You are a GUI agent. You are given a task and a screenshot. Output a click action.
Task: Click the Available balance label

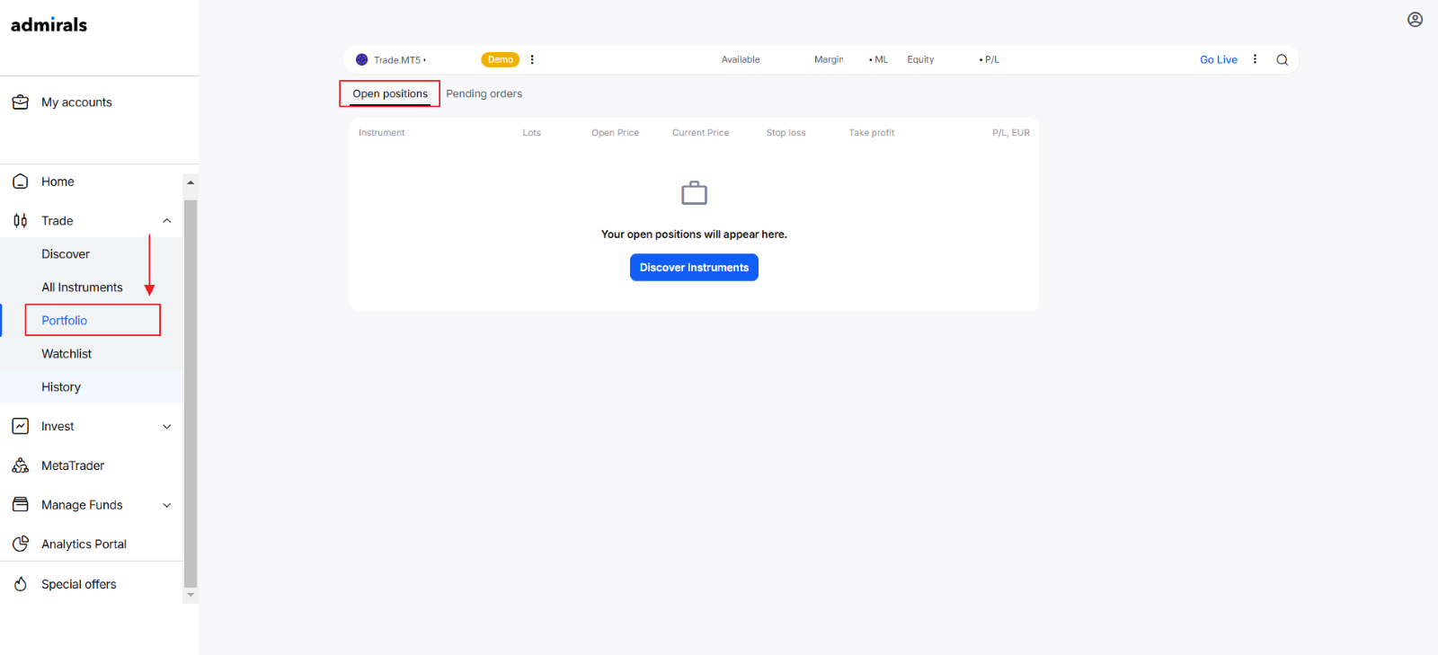(x=741, y=60)
